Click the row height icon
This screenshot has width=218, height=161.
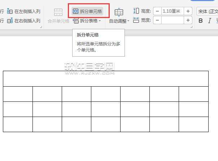tap(136, 11)
